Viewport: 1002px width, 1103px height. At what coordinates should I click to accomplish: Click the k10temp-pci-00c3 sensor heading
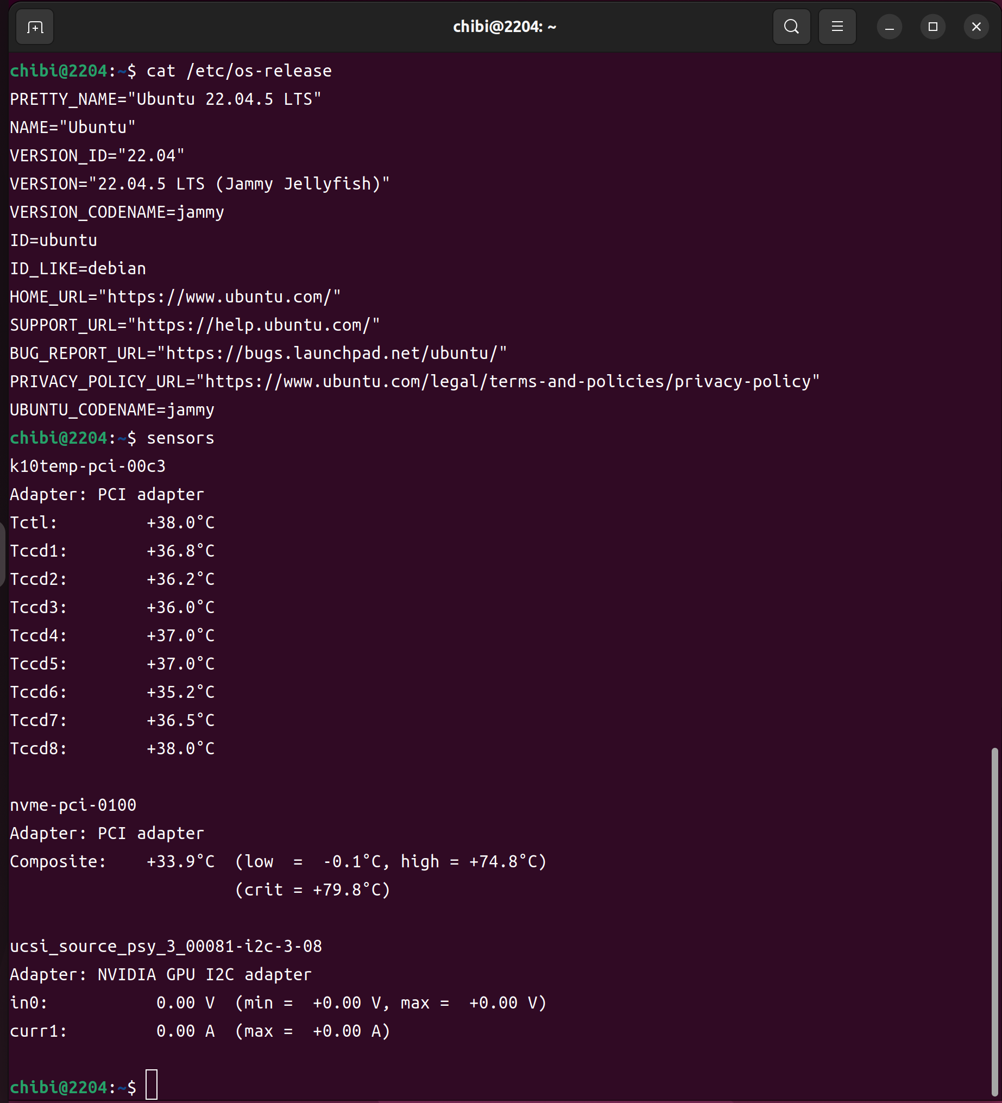click(87, 467)
